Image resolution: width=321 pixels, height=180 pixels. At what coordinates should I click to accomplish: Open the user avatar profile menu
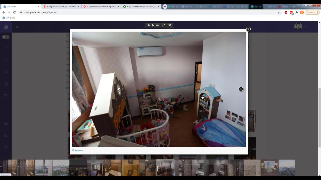pyautogui.click(x=298, y=26)
